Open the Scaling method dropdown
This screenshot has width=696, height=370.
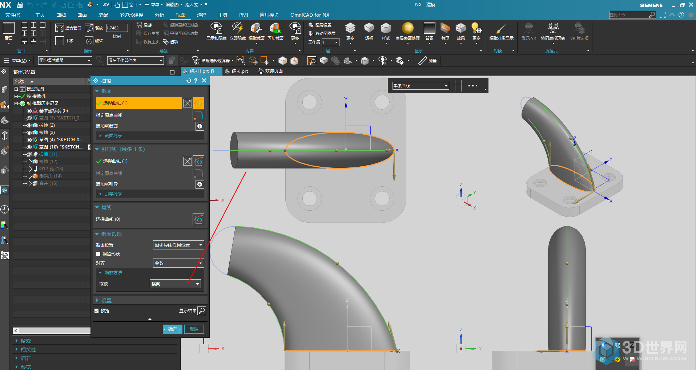click(175, 284)
